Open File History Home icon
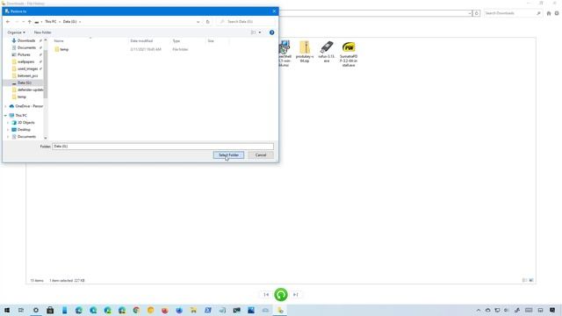Screen dimensions: 562x316 pos(549,14)
